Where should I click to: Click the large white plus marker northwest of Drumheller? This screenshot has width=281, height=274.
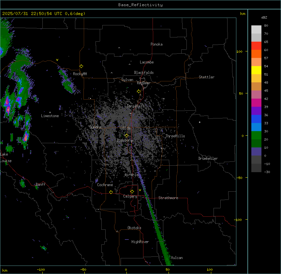(200, 122)
